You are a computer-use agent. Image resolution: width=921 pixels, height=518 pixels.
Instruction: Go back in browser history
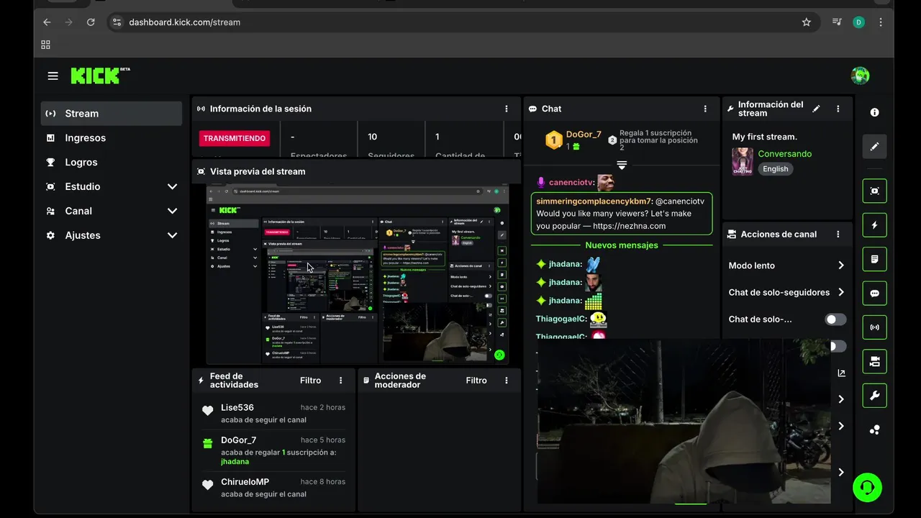47,22
